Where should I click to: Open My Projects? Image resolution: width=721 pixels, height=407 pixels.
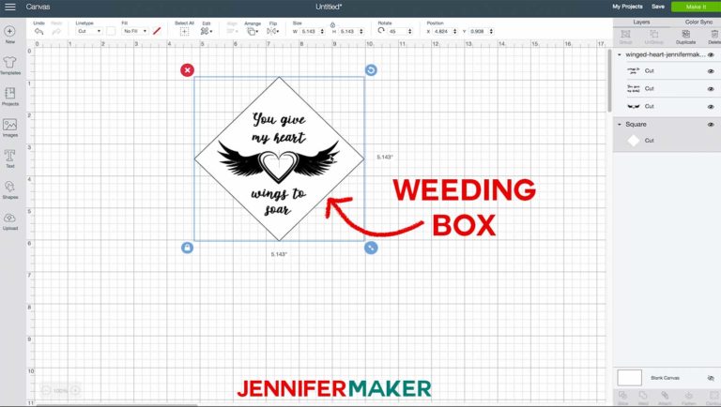pyautogui.click(x=627, y=7)
